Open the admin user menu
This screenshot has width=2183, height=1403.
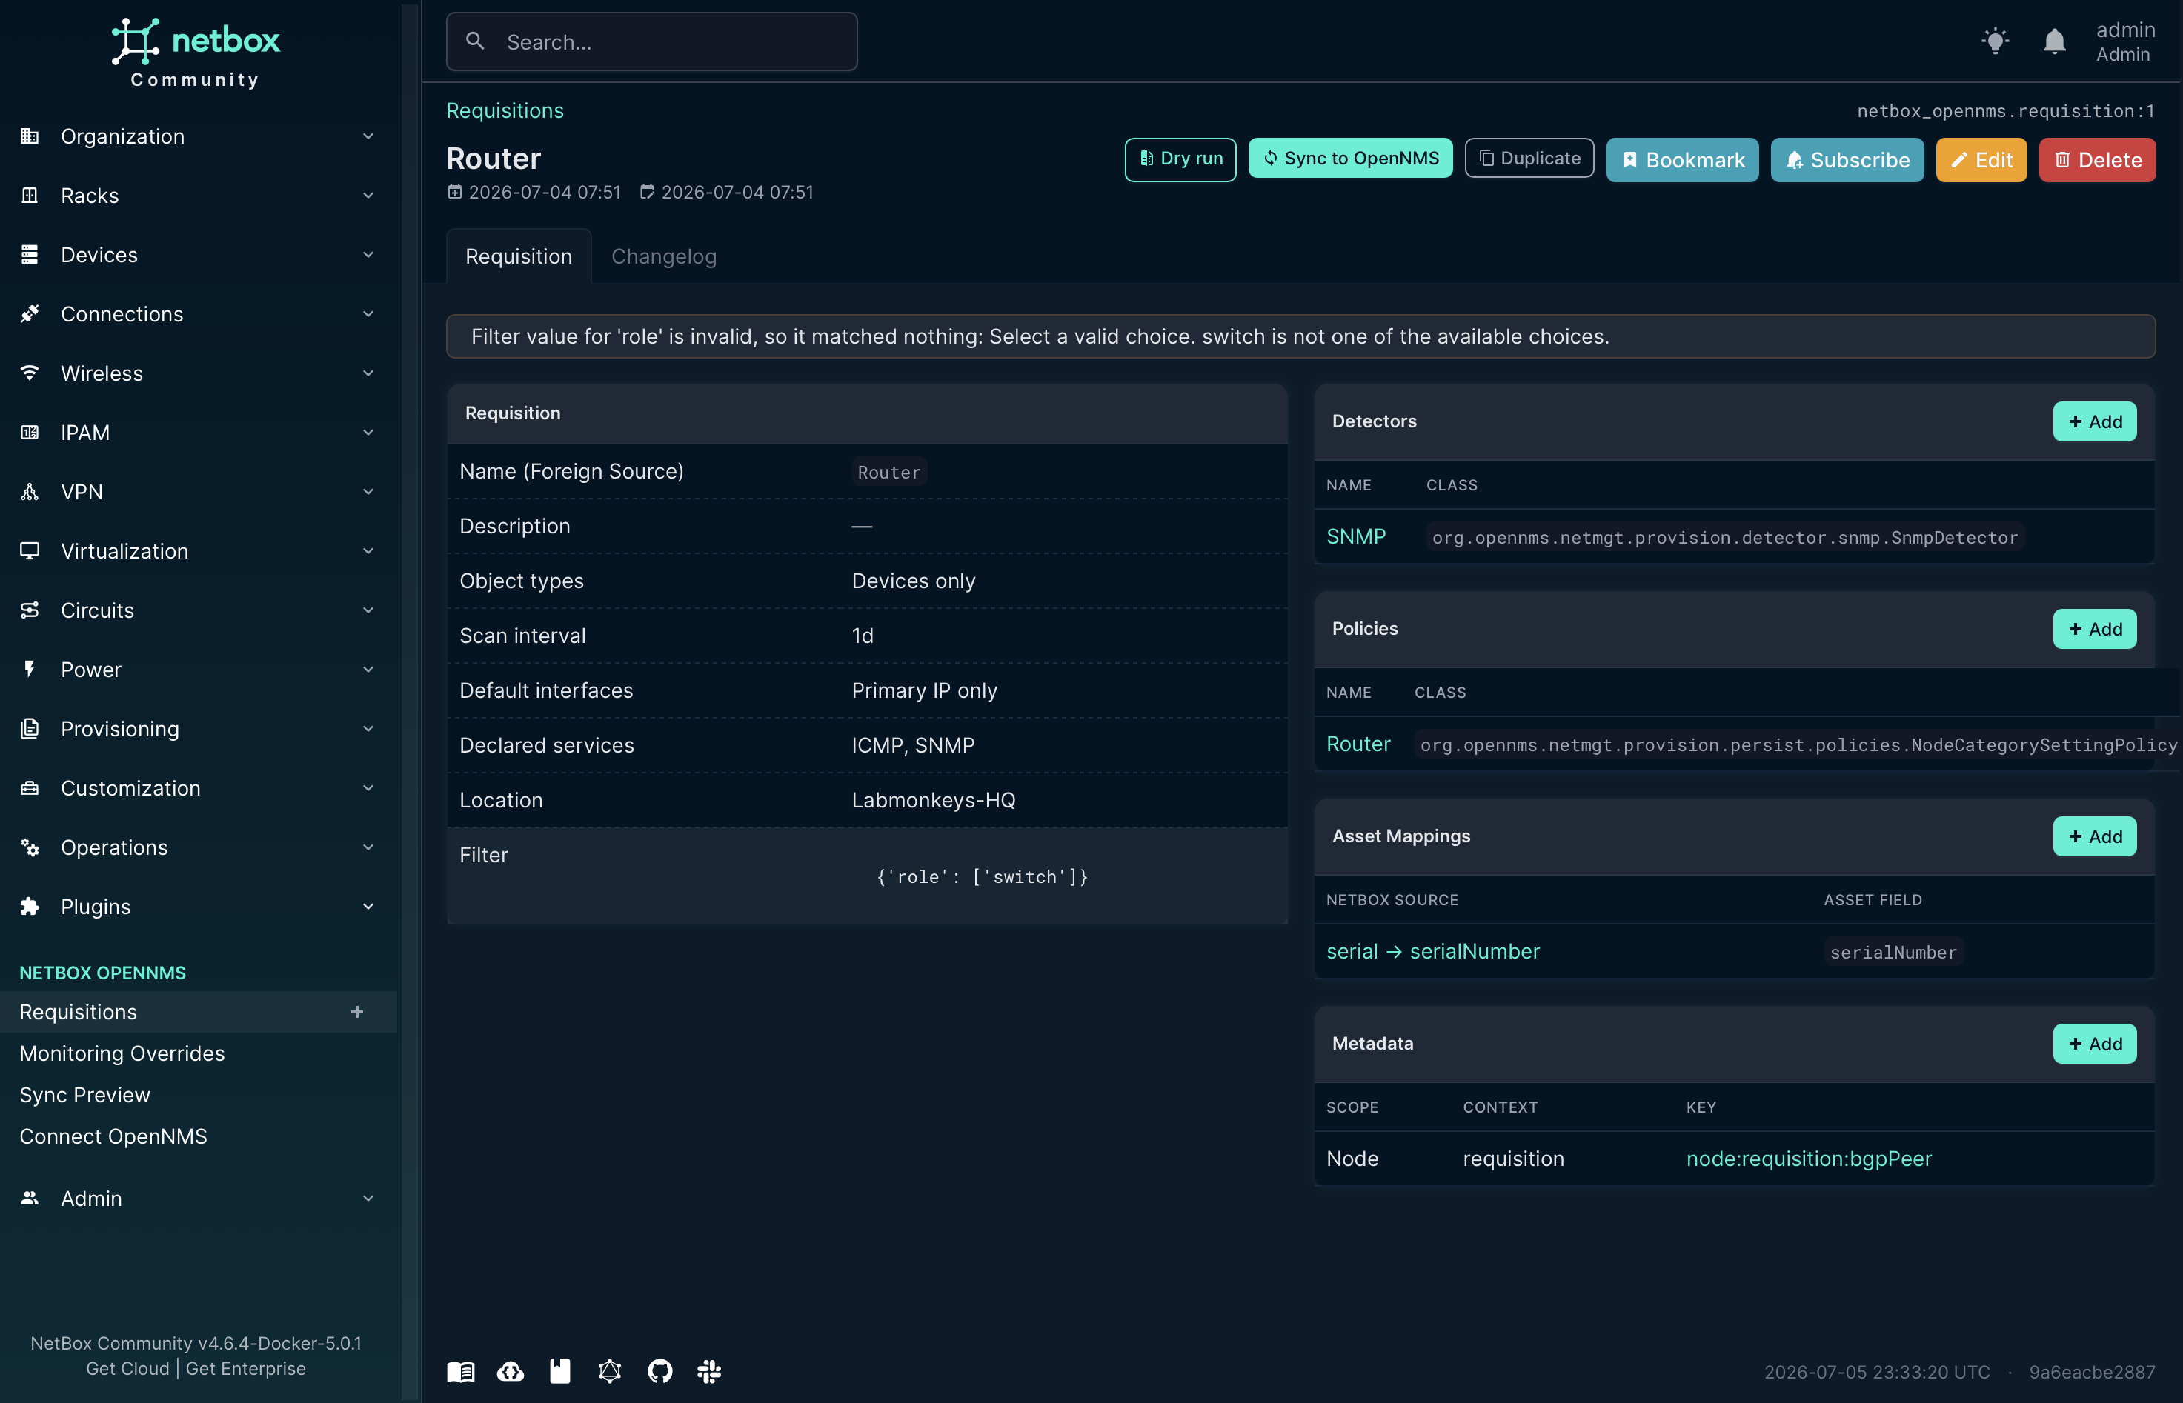(2124, 41)
